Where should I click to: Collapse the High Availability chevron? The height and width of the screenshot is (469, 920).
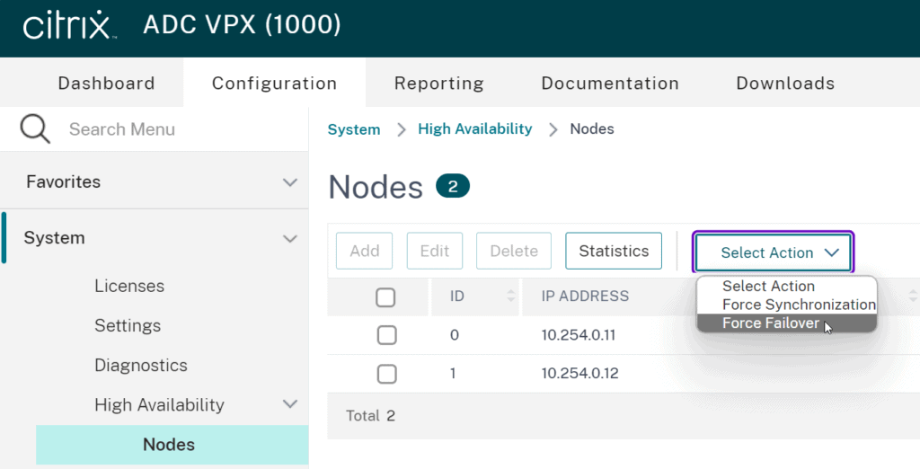click(x=290, y=403)
